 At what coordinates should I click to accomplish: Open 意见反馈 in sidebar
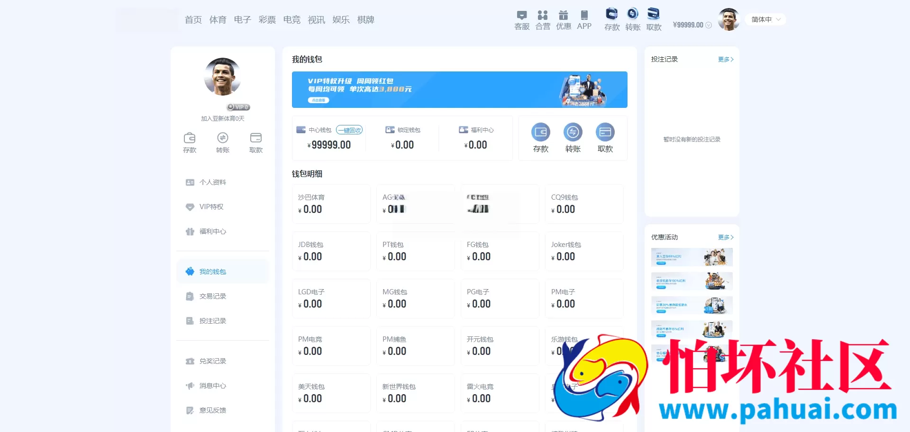223,410
